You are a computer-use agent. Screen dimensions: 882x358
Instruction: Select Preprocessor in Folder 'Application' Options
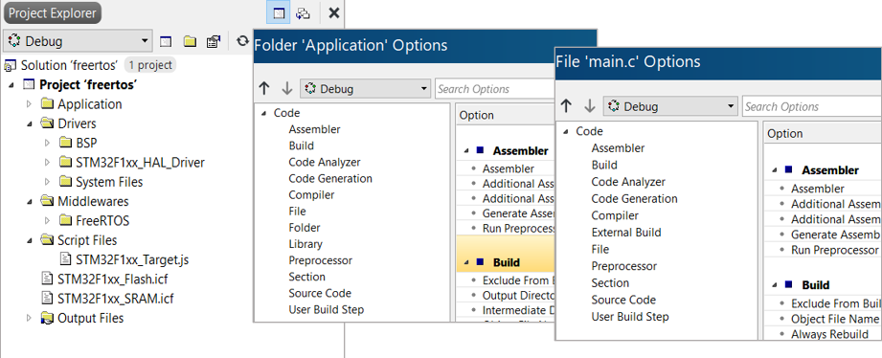pyautogui.click(x=320, y=260)
